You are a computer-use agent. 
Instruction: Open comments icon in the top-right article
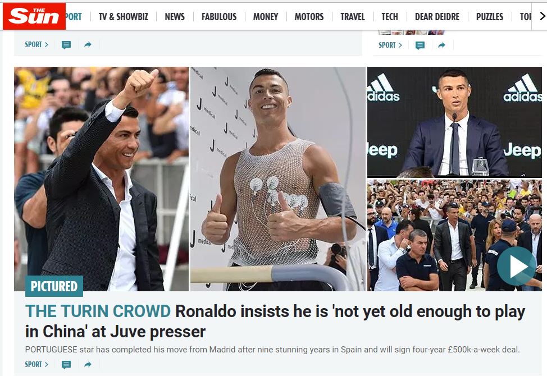point(420,45)
